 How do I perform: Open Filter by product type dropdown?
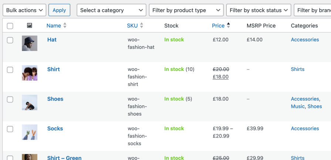coord(186,10)
